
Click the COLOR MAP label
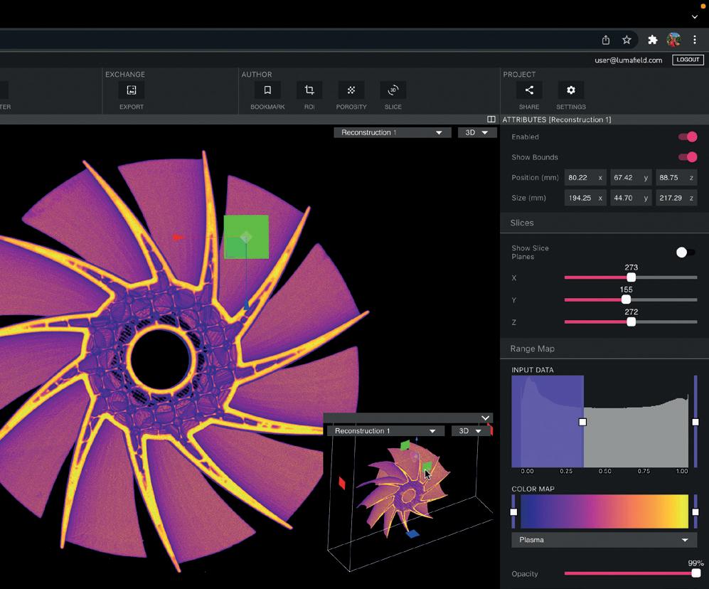533,489
